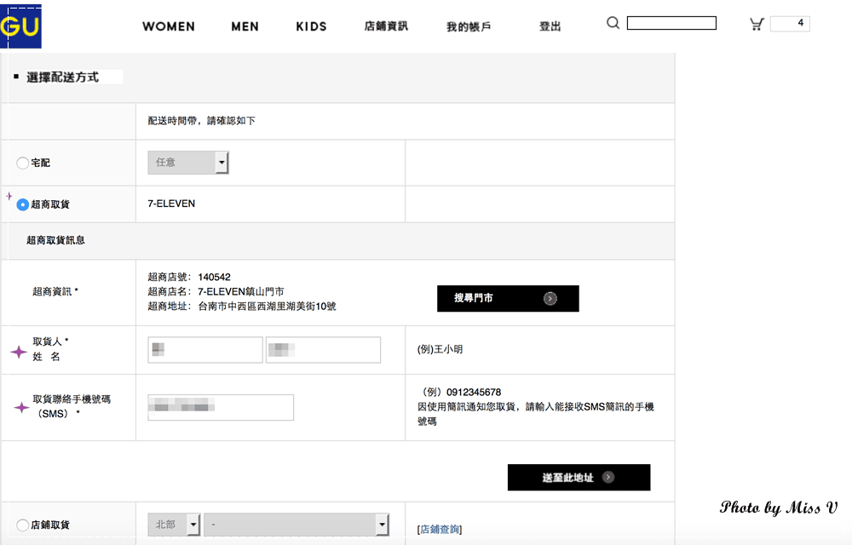
Task: Click the store number 140542
Action: tap(214, 277)
